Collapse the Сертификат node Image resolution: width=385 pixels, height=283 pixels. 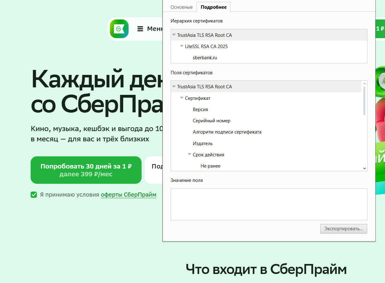tap(182, 98)
